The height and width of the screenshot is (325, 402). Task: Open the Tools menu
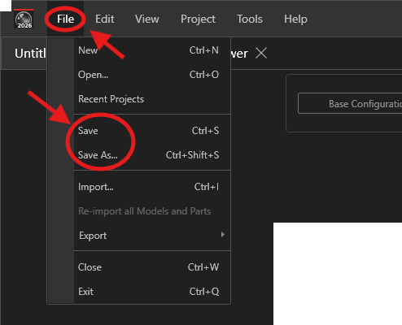(250, 19)
